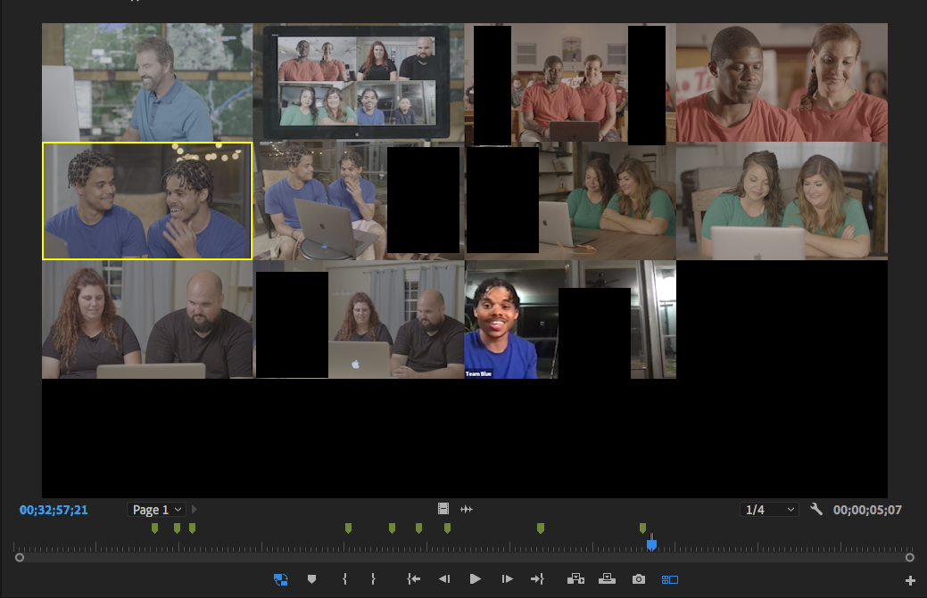Viewport: 927px width, 598px height.
Task: Click the Drag Video Only filmstrip icon
Action: 443,509
